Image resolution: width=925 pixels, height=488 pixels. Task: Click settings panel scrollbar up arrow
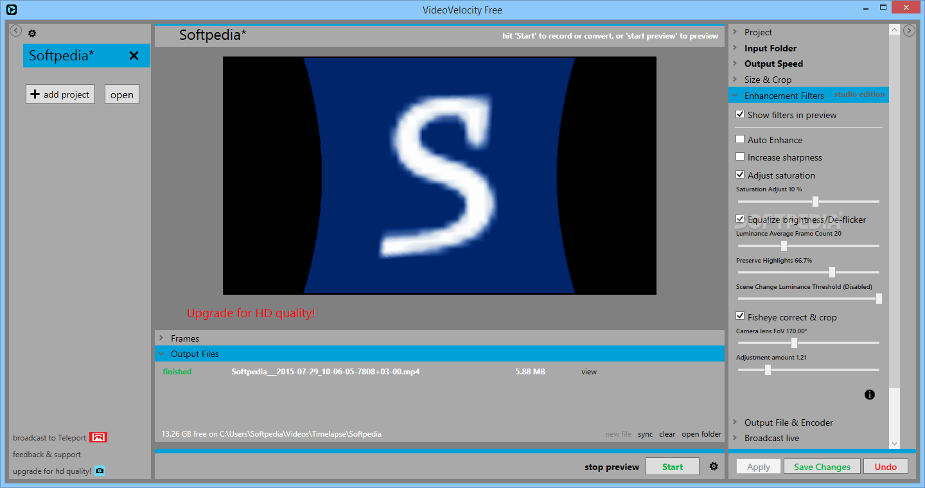[894, 30]
